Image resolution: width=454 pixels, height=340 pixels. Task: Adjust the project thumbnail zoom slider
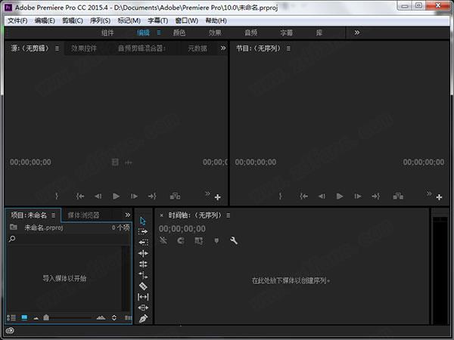click(x=46, y=317)
